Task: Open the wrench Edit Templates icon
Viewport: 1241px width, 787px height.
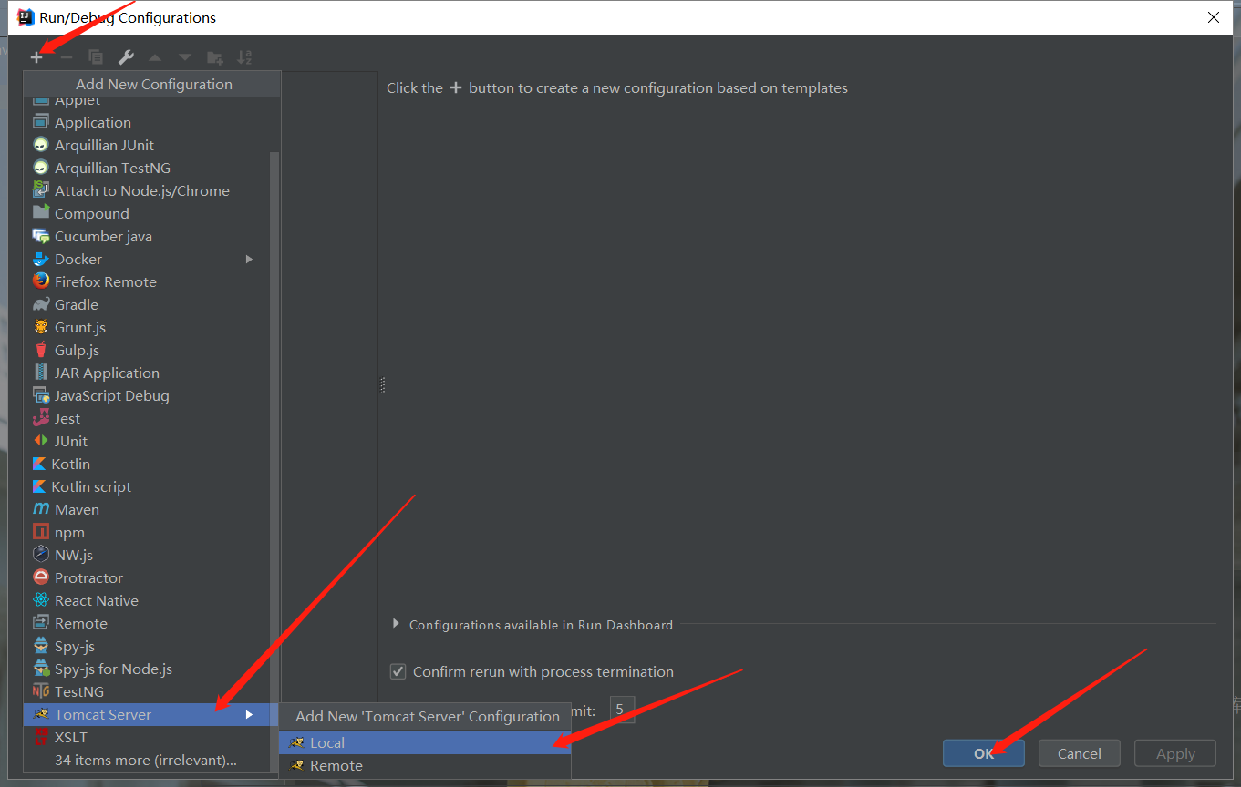Action: [126, 57]
